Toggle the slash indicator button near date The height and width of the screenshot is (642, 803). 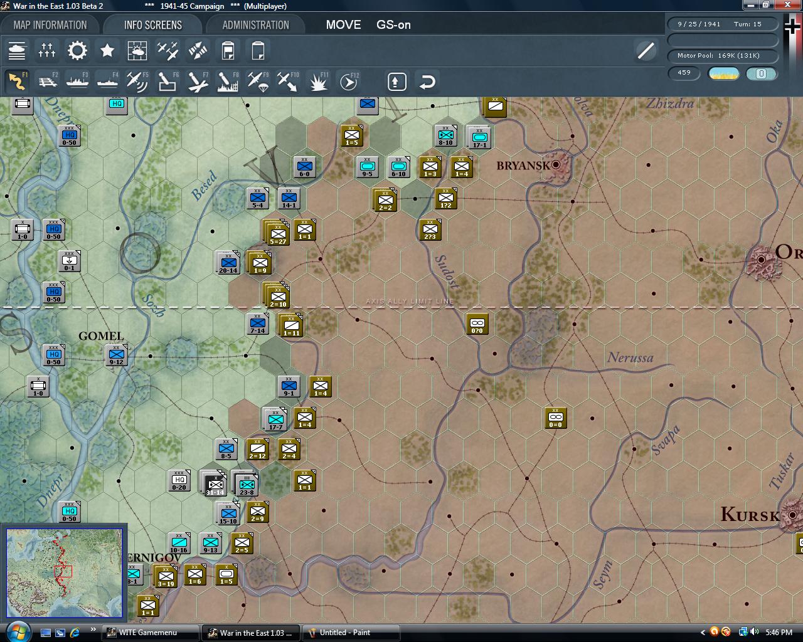(646, 50)
